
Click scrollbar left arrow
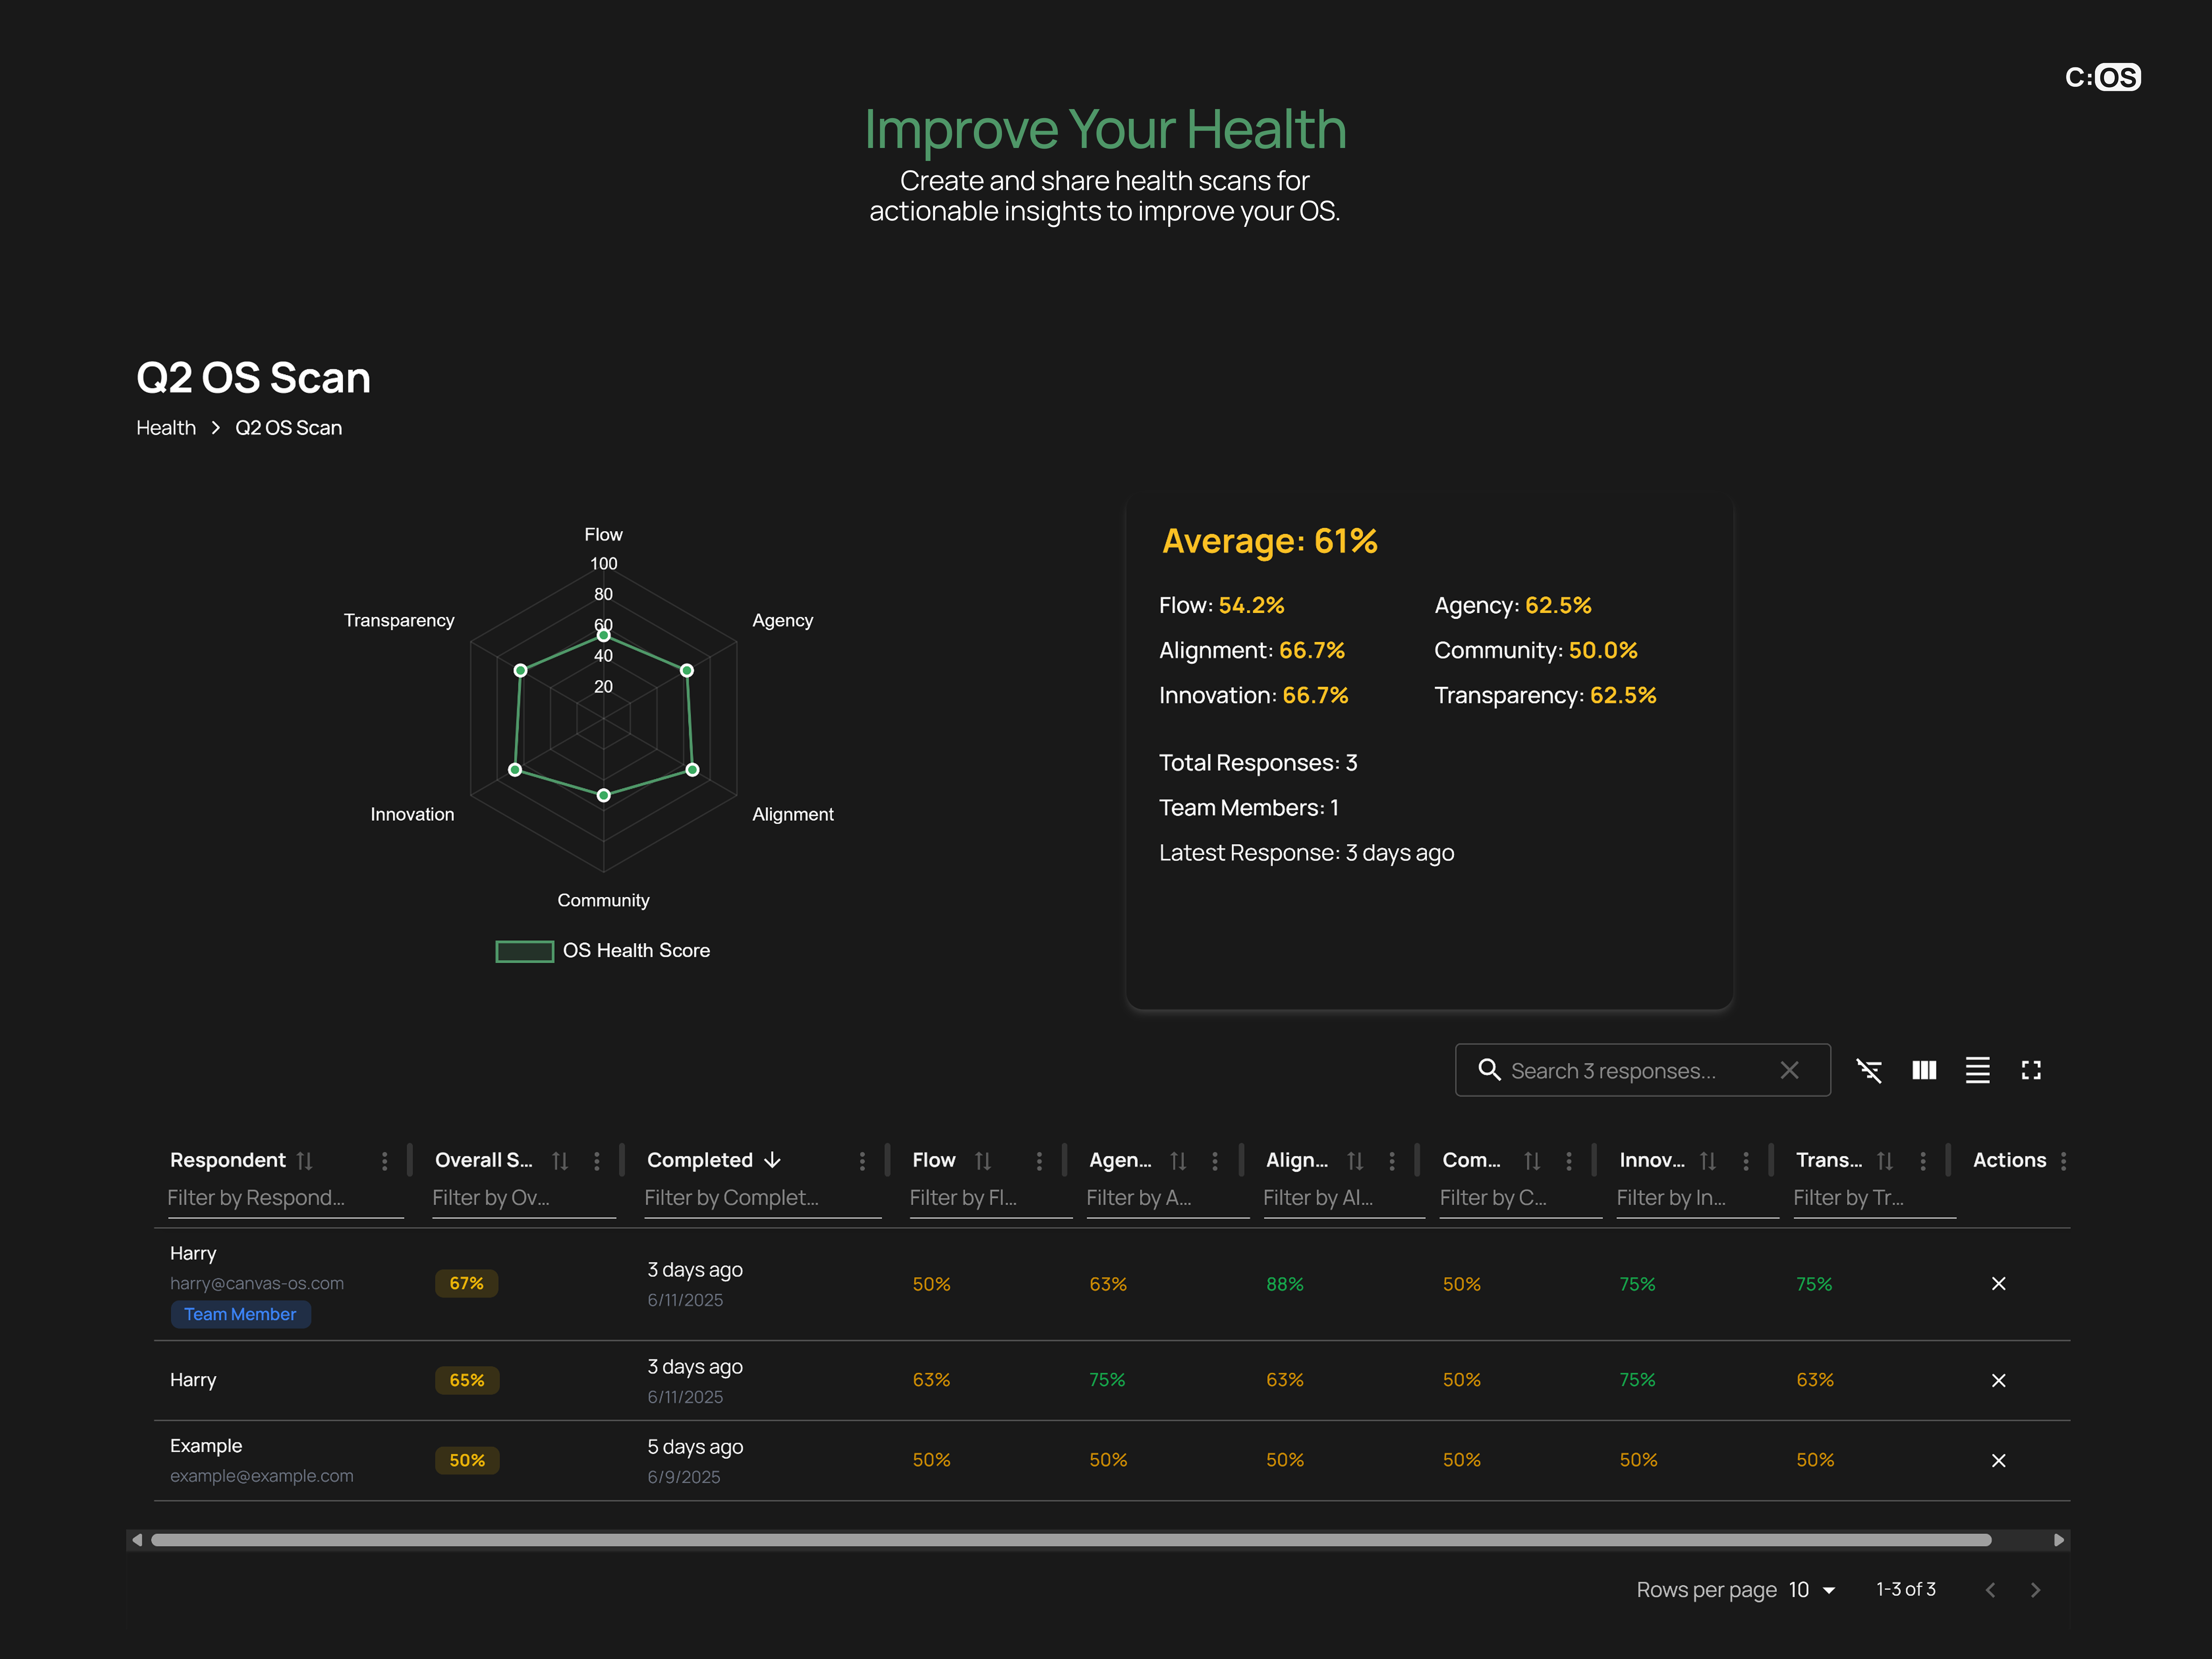138,1540
